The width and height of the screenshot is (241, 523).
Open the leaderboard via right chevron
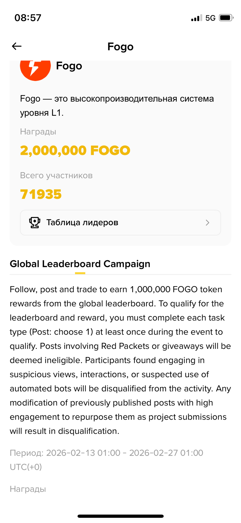point(207,223)
